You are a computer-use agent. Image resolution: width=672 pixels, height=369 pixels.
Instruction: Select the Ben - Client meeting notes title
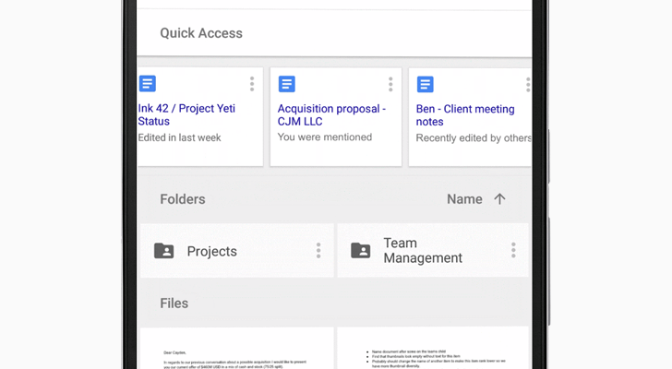pos(465,115)
